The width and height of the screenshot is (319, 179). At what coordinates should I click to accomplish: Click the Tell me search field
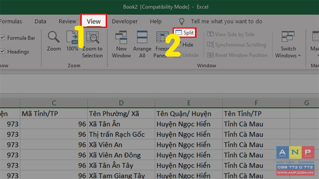[x=226, y=21]
